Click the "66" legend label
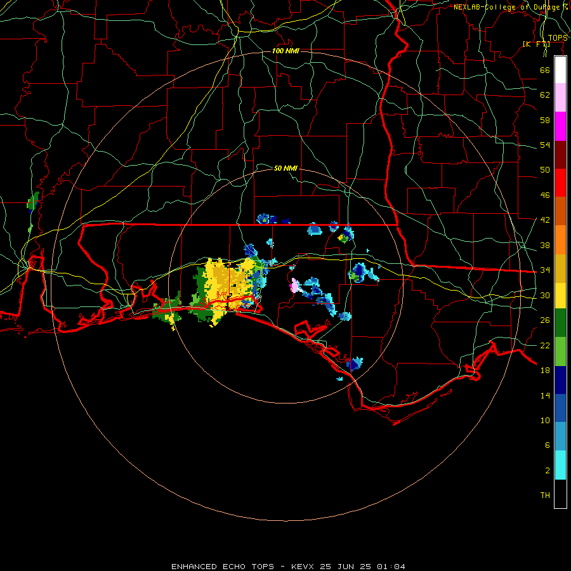 point(545,70)
